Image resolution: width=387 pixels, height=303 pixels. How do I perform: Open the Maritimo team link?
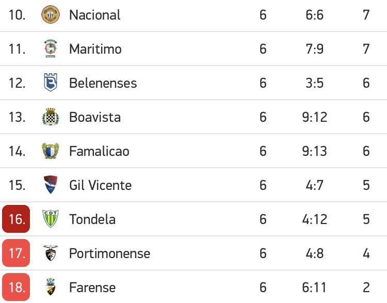(95, 49)
